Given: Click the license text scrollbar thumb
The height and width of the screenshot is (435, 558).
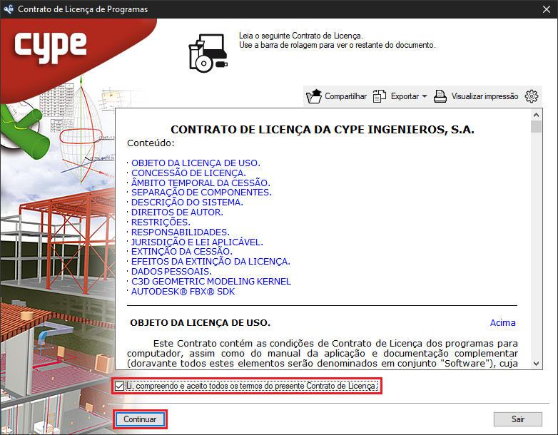Looking at the screenshot, I should 537,127.
